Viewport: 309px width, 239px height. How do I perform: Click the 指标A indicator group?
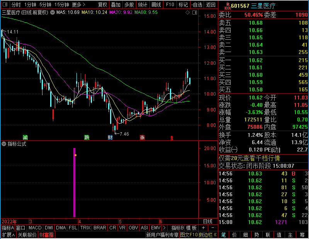click(8, 228)
